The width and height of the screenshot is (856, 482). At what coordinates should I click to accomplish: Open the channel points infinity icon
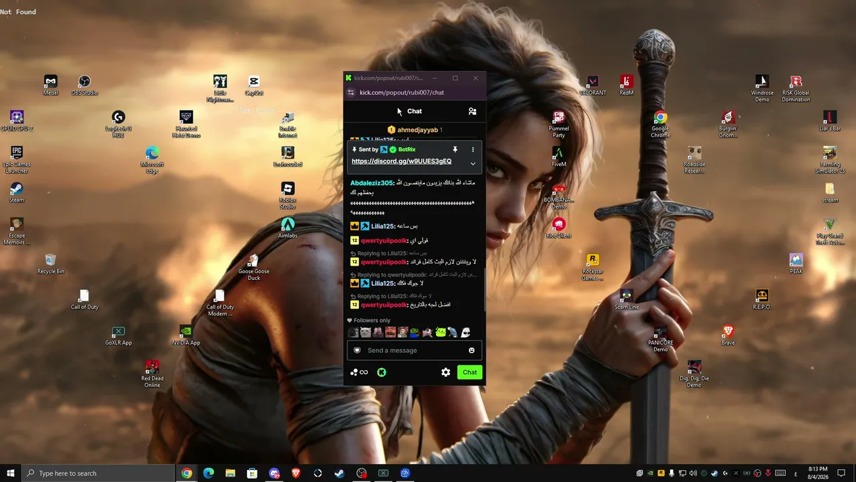[x=359, y=372]
